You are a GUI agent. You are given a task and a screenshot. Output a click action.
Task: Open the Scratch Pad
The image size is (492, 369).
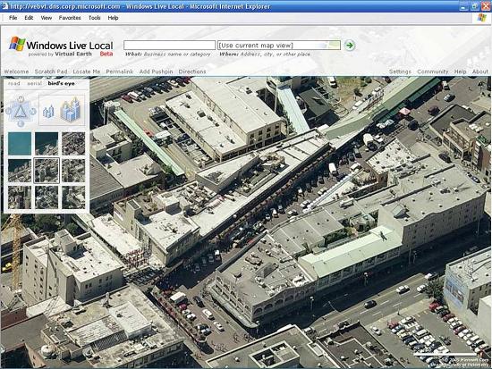tap(51, 71)
